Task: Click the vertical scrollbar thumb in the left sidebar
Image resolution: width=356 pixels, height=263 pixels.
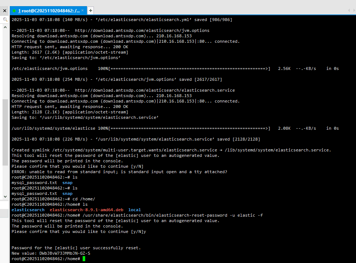Action: tap(5, 132)
